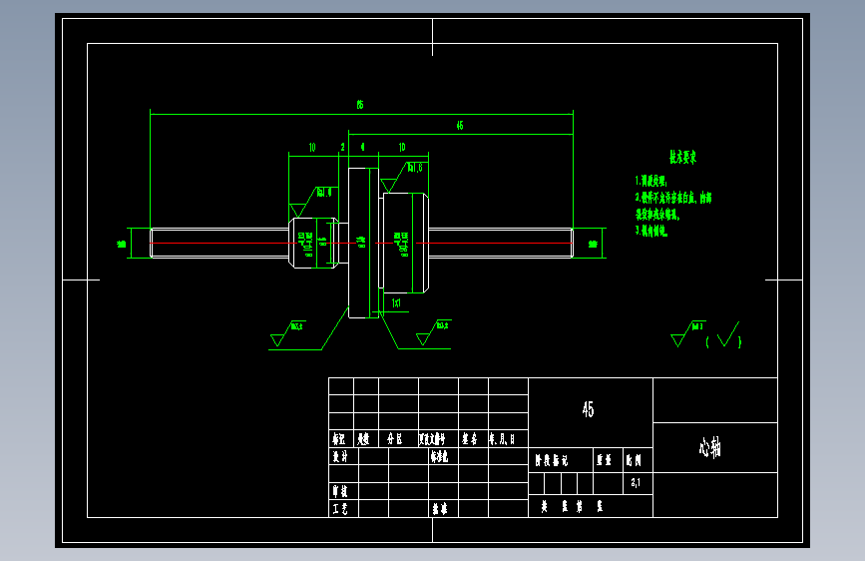The image size is (865, 561).
Task: Select the Ra3.2 roughness symbol at lower left
Action: click(287, 333)
